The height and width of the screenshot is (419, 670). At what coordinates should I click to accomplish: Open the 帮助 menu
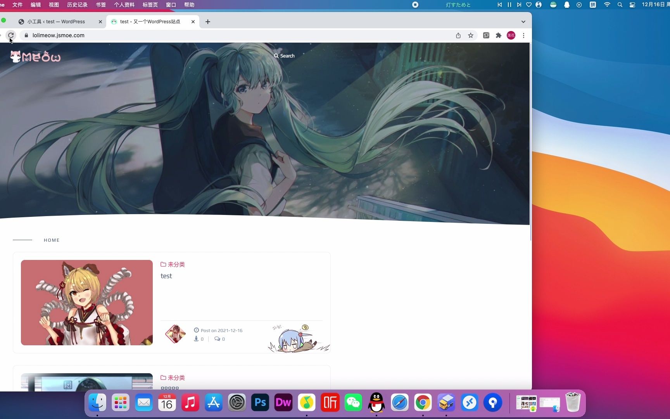tap(189, 5)
